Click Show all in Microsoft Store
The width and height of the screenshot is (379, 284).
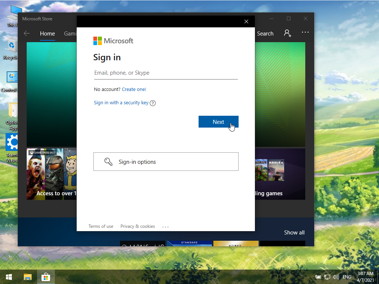click(294, 233)
